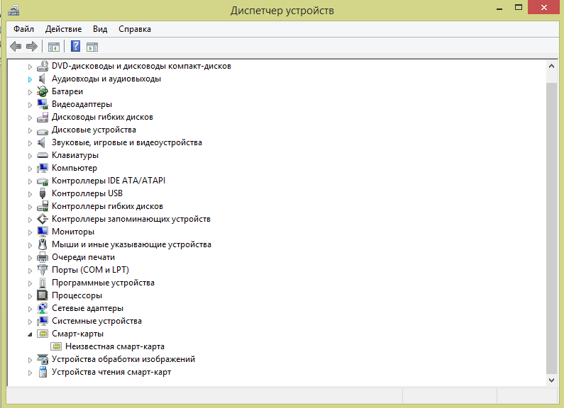
Task: Click the Дисковые устройства drive icon
Action: pyautogui.click(x=43, y=131)
